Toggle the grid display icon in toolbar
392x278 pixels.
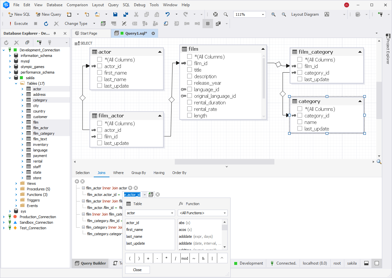click(208, 24)
